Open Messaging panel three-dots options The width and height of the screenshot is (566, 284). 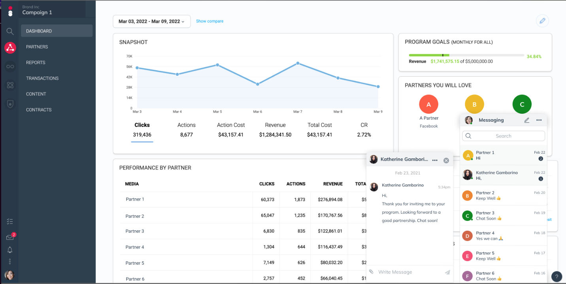[x=539, y=120]
